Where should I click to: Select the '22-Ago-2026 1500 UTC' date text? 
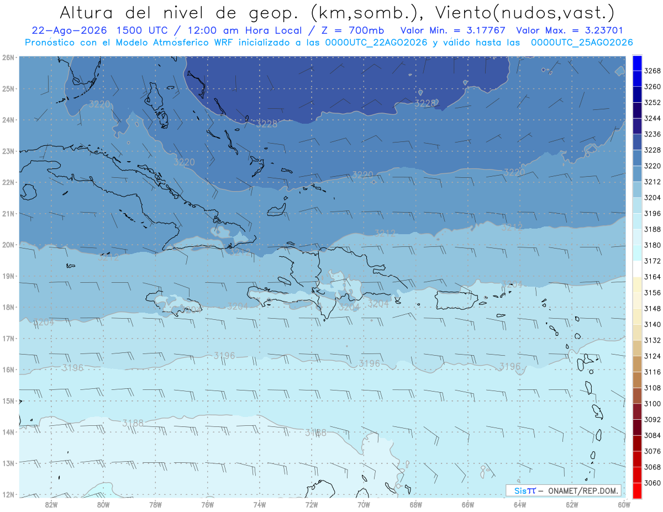tap(99, 31)
